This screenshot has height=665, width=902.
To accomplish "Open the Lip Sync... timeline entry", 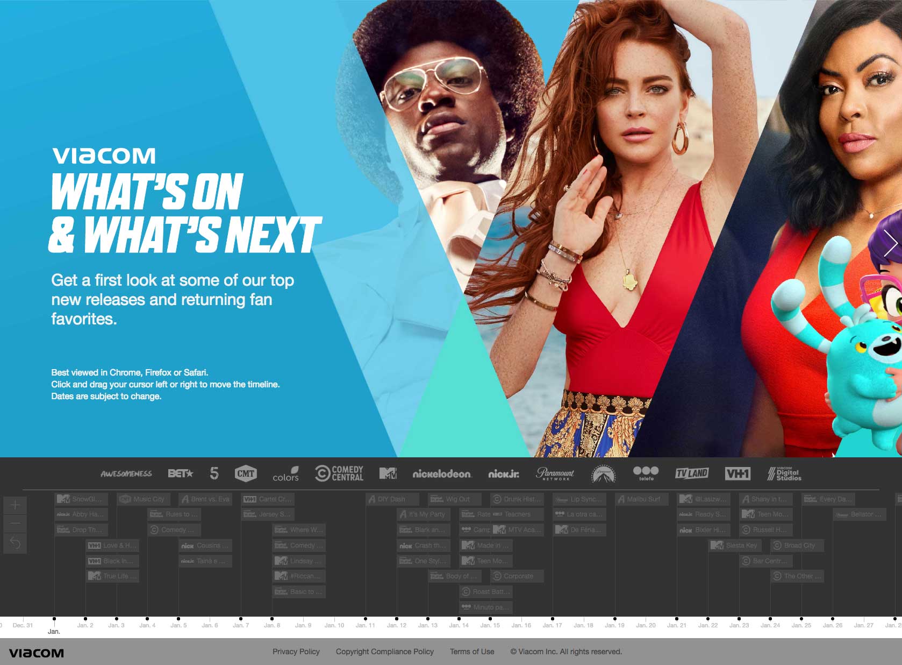I will tap(579, 499).
